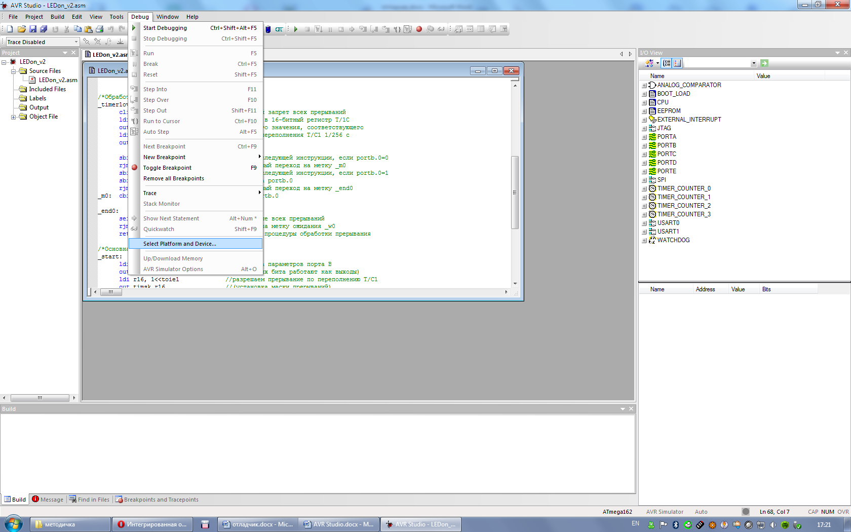
Task: Open the Project menu
Action: 34,17
